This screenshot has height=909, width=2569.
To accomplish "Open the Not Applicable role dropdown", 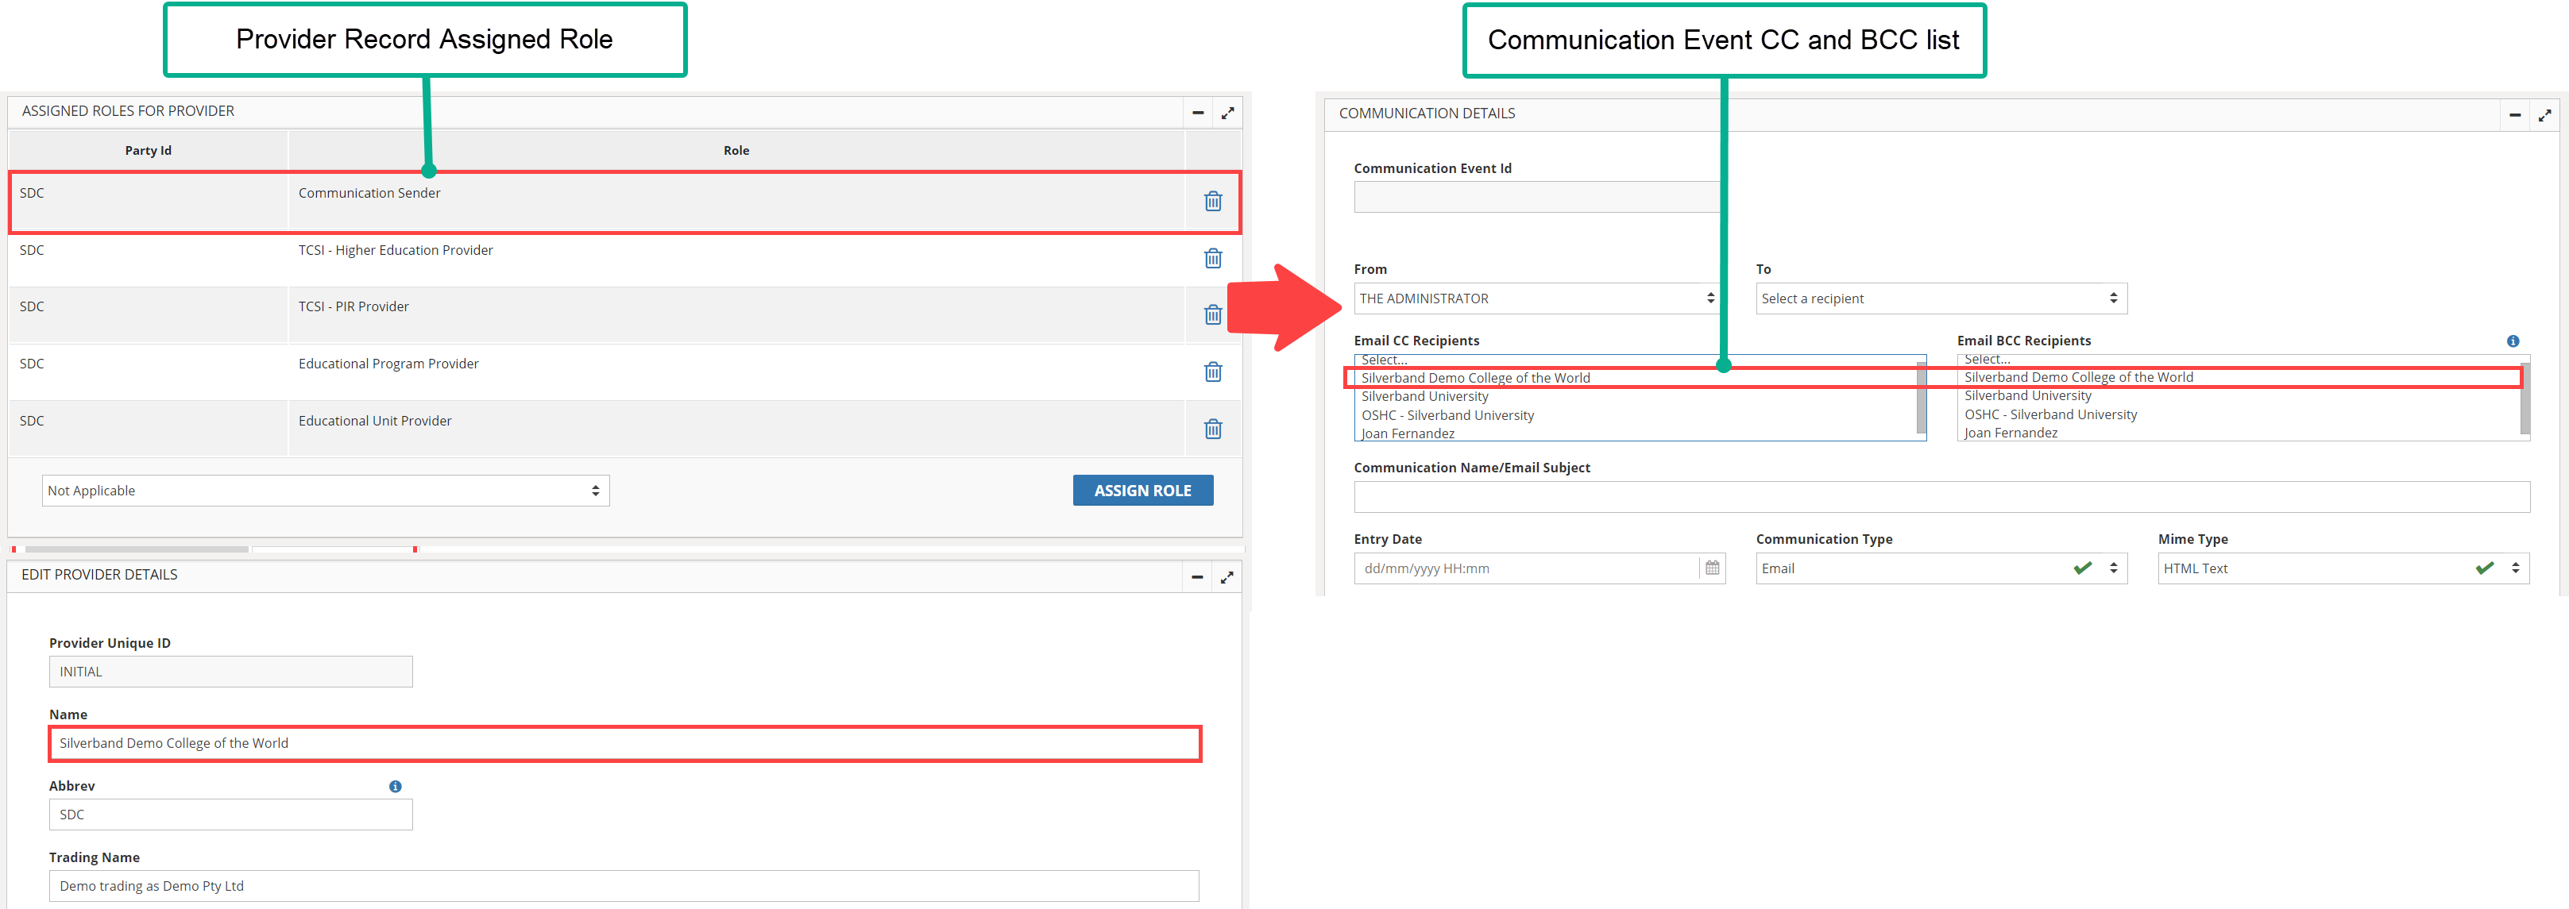I will (x=325, y=491).
